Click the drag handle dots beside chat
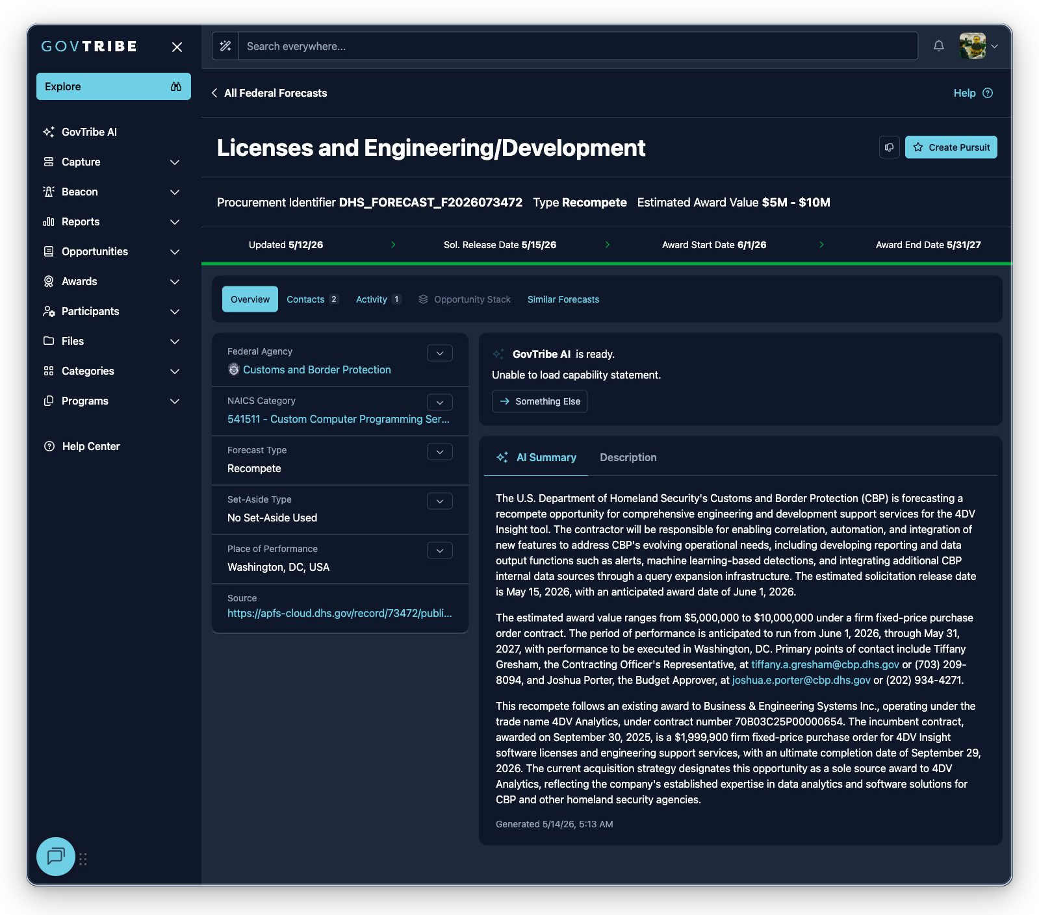Image resolution: width=1039 pixels, height=915 pixels. [x=83, y=859]
